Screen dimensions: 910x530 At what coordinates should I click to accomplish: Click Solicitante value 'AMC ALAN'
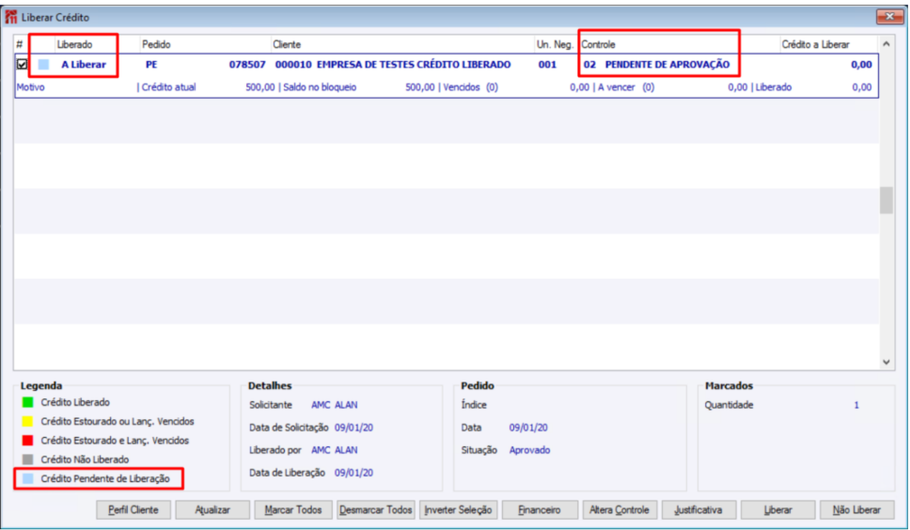335,405
